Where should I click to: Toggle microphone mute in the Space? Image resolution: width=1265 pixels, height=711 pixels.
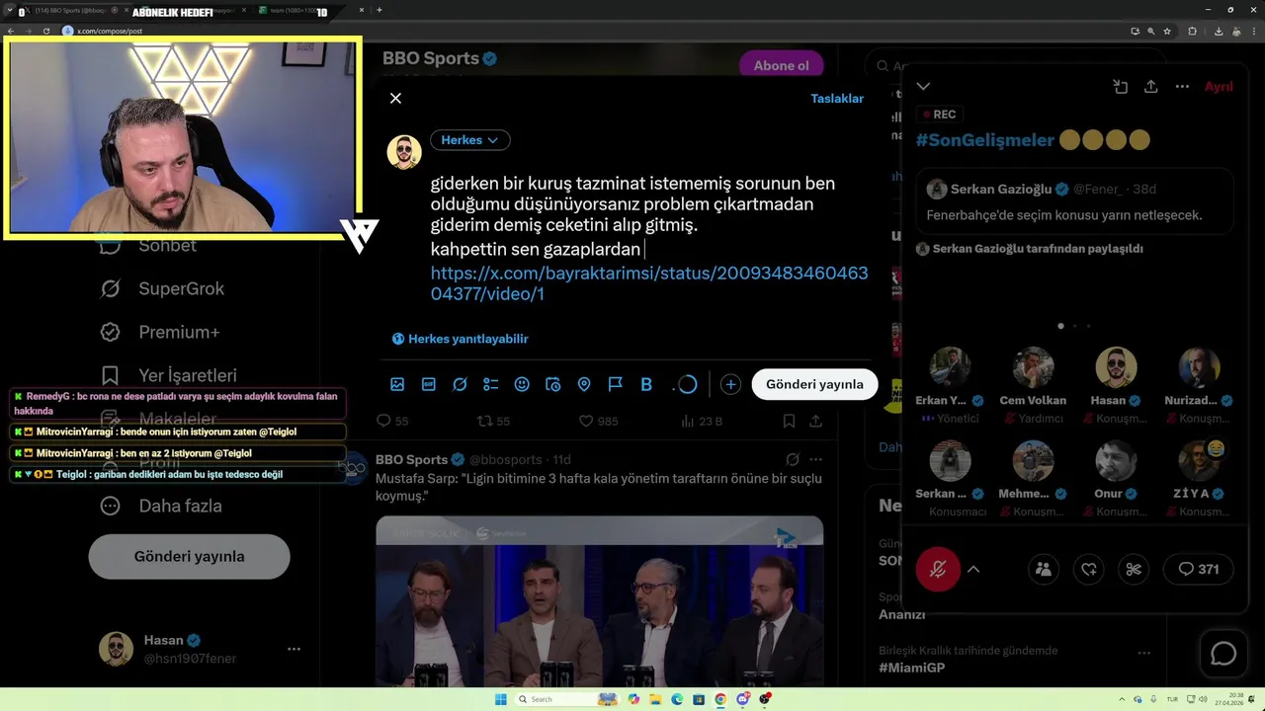tap(938, 569)
